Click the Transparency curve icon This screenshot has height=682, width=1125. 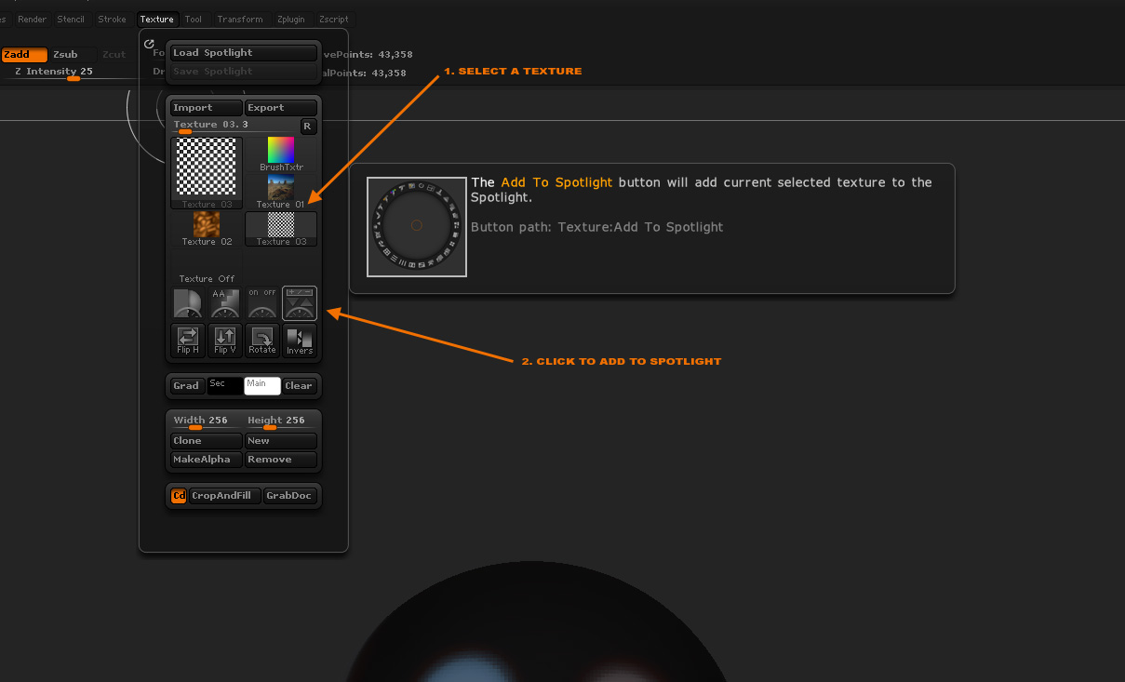click(187, 302)
